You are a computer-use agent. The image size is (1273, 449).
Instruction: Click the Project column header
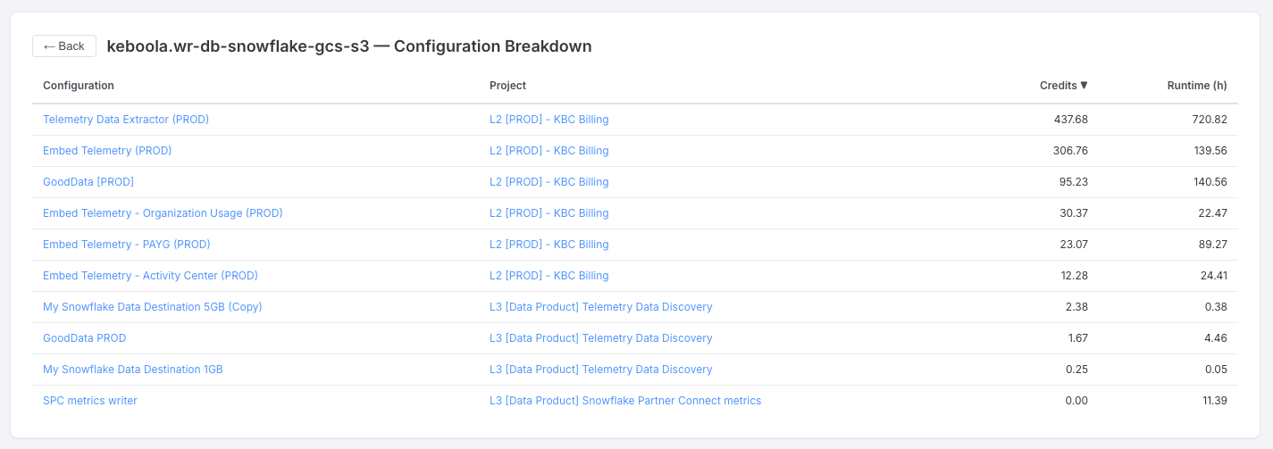[507, 86]
